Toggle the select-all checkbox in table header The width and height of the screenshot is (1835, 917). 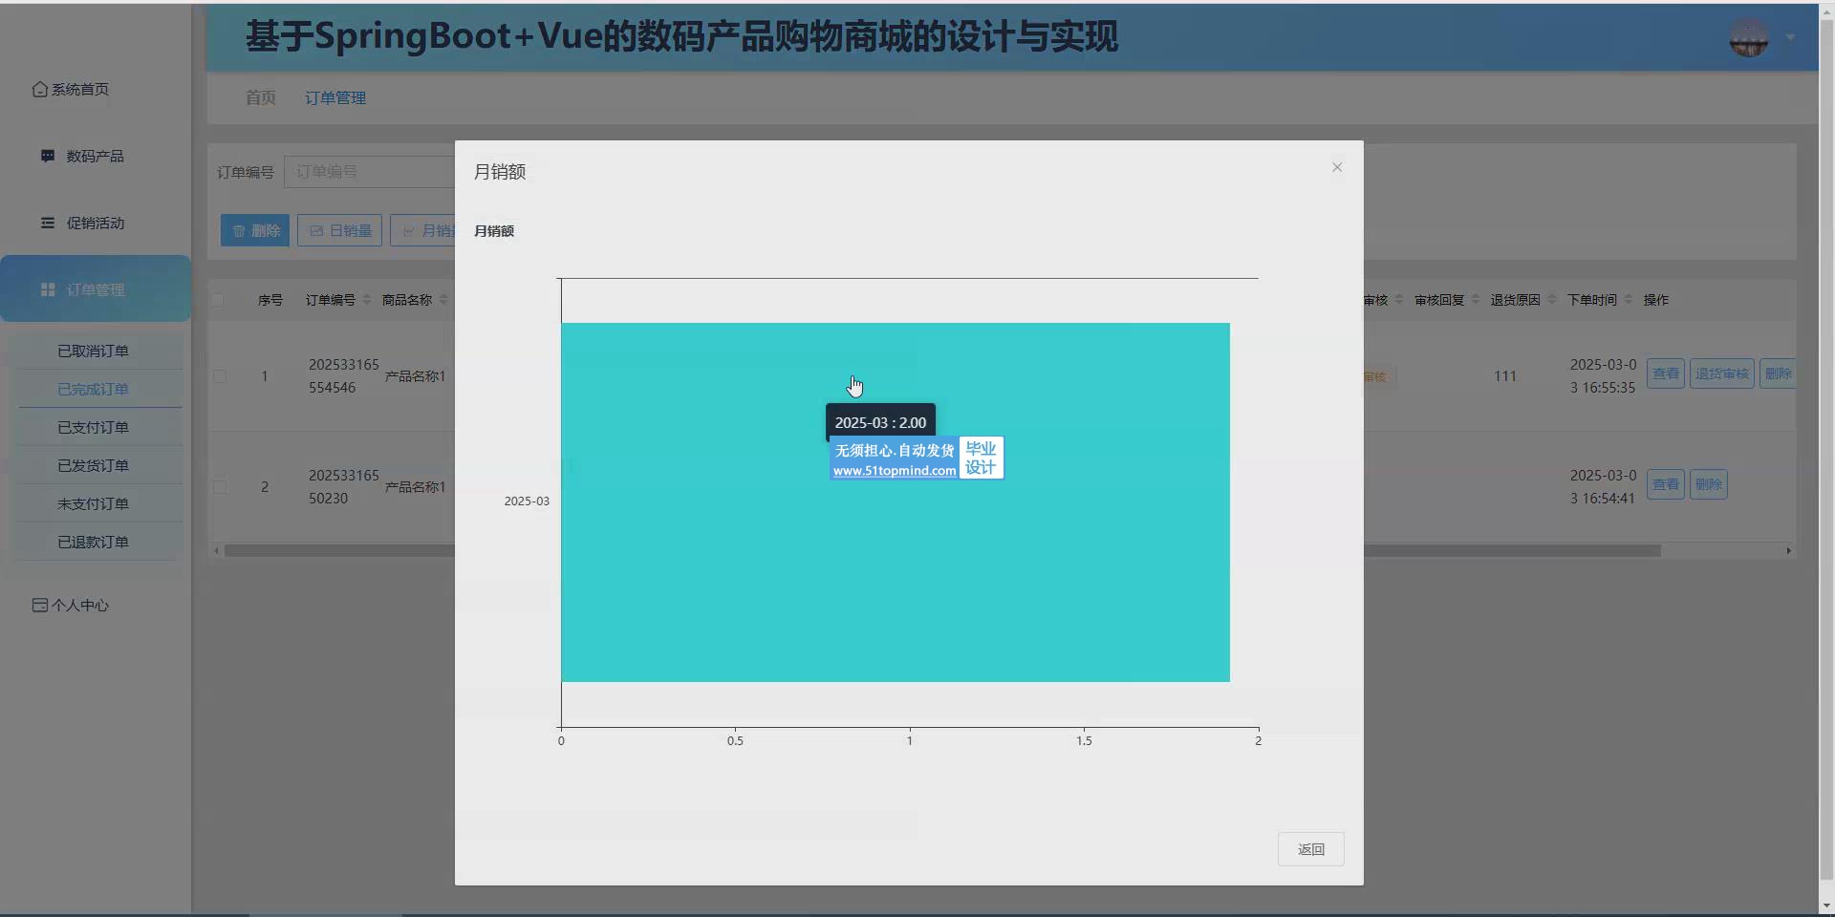218,300
